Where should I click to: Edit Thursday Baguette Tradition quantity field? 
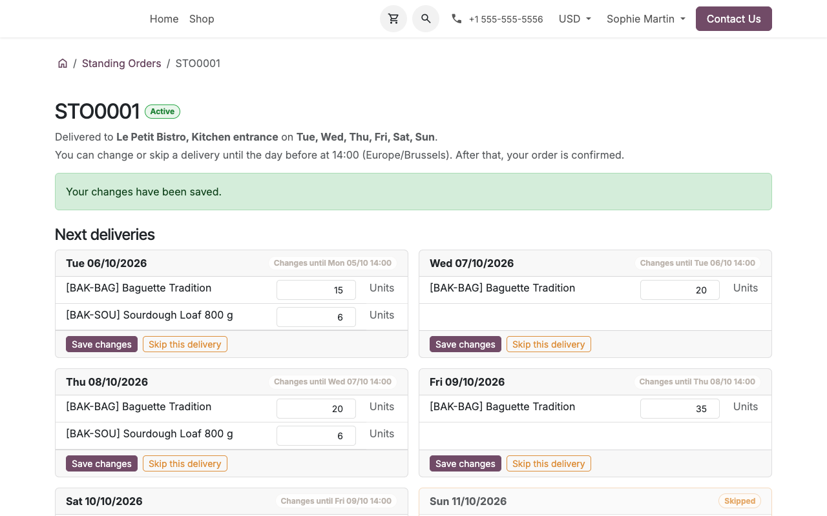pos(316,409)
